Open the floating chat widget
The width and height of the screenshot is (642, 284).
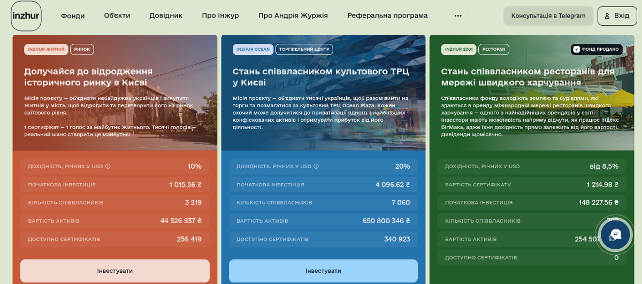[x=615, y=235]
